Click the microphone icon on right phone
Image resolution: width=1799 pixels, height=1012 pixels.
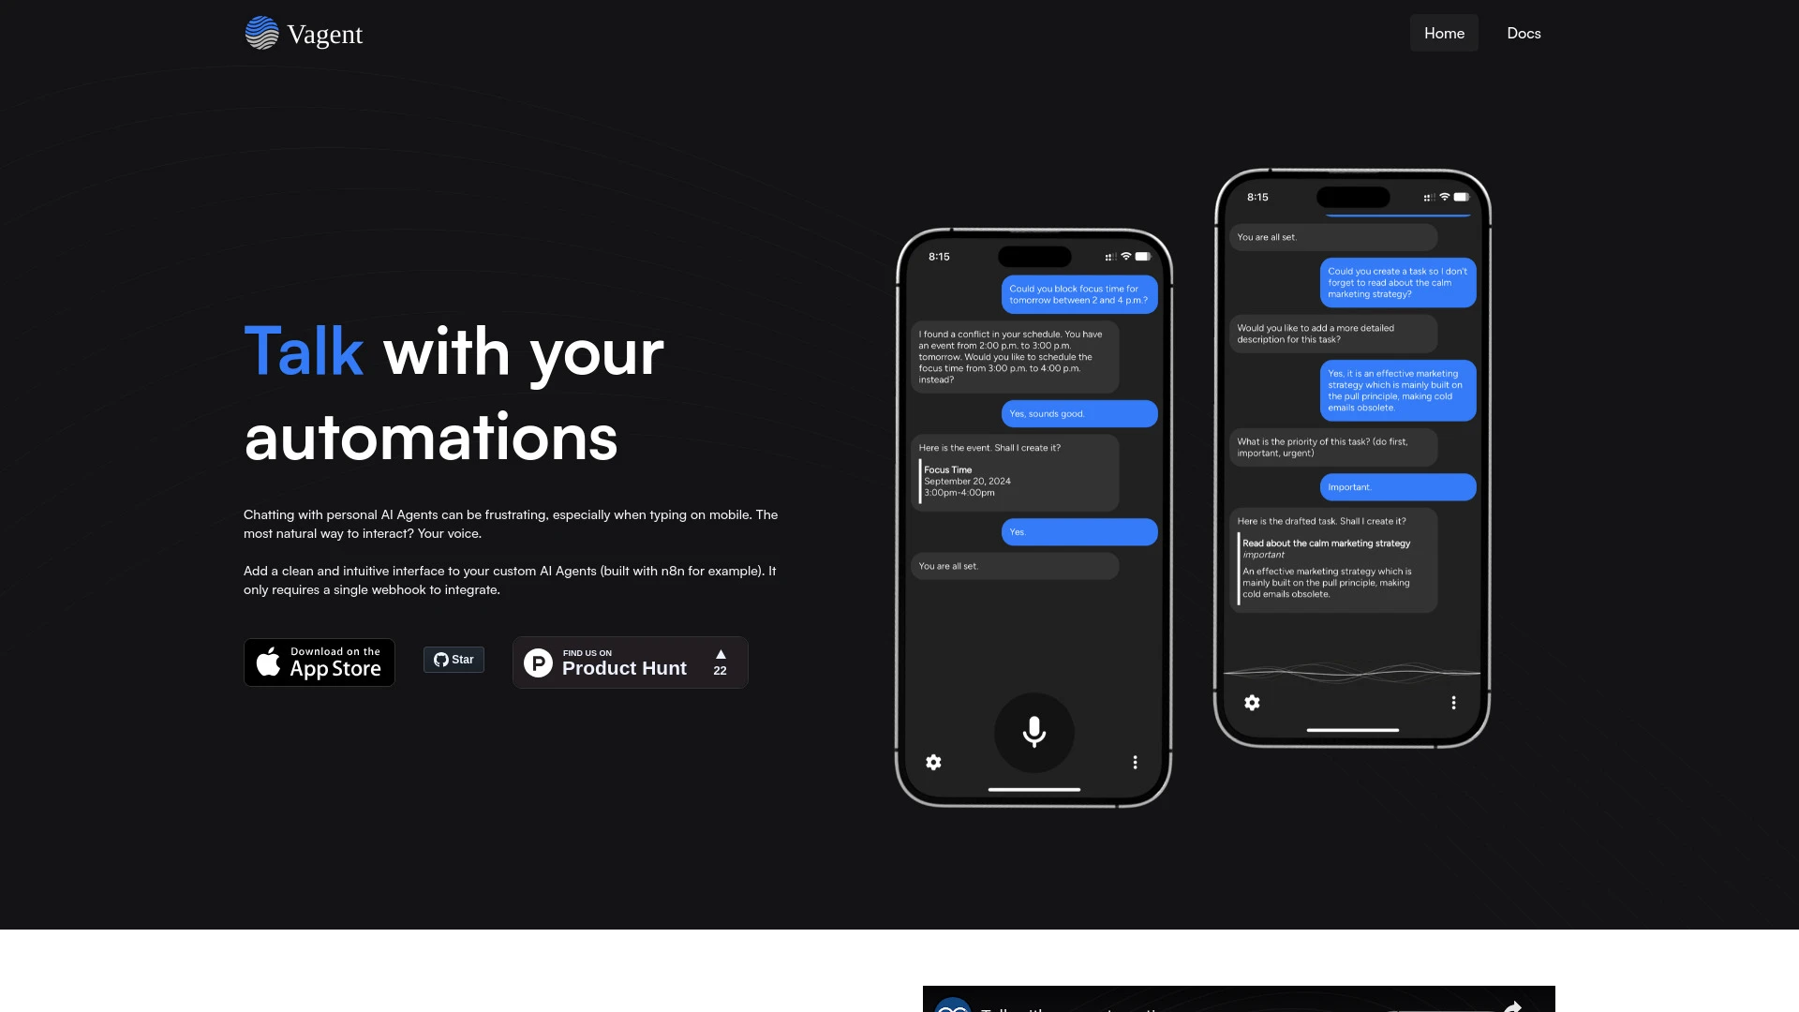click(1352, 668)
